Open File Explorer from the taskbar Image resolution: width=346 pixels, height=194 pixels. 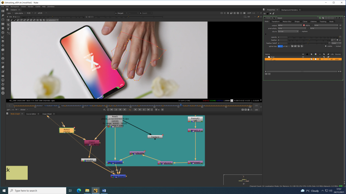click(87, 191)
